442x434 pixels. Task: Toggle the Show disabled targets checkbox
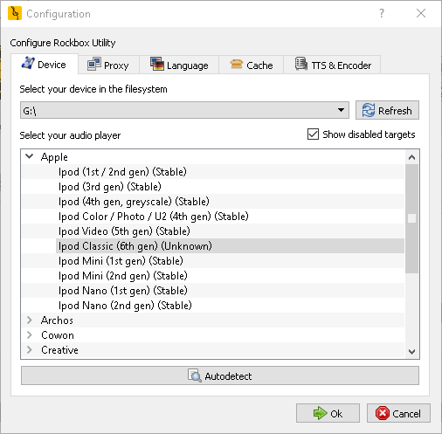click(x=313, y=134)
